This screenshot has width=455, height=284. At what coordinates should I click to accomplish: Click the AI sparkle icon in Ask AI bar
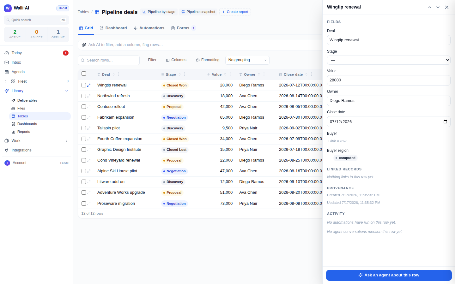(84, 45)
